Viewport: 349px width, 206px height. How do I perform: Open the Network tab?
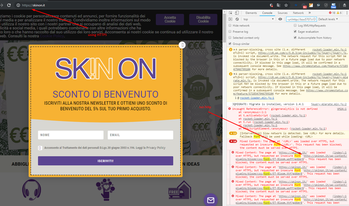(298, 13)
